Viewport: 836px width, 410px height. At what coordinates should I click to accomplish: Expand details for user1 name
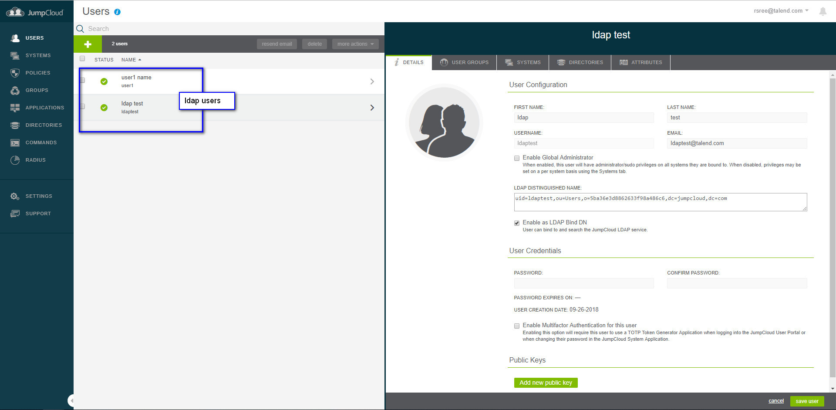pos(372,81)
